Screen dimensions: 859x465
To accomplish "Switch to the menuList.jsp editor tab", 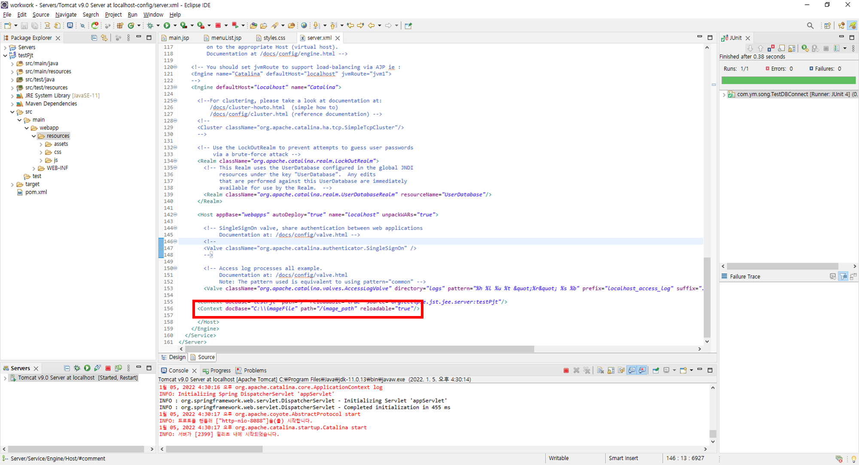I will [226, 38].
